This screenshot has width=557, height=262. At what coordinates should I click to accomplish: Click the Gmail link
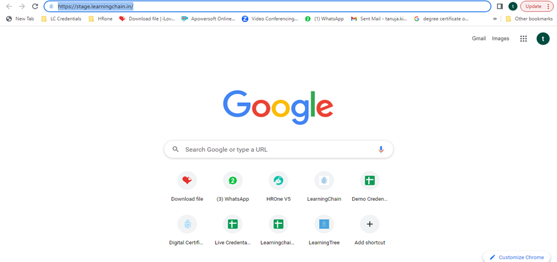(478, 39)
